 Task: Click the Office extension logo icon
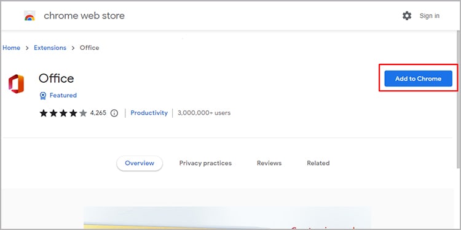click(16, 84)
